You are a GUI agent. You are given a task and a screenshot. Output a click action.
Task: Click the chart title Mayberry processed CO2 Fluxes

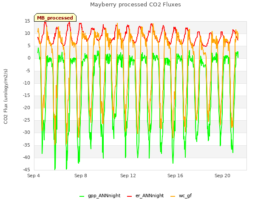coord(136,5)
